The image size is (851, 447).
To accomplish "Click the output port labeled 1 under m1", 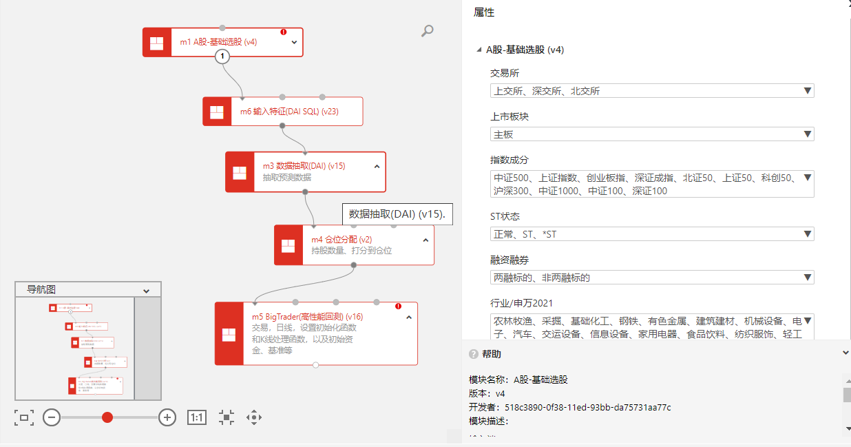I will pos(222,56).
